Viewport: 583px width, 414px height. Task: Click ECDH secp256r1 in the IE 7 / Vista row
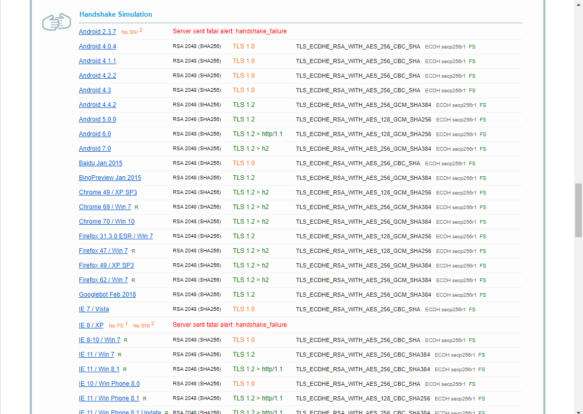tap(445, 310)
